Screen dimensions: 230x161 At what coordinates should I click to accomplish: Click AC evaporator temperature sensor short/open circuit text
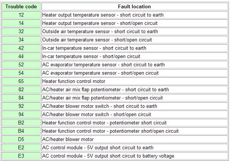coord(100,73)
